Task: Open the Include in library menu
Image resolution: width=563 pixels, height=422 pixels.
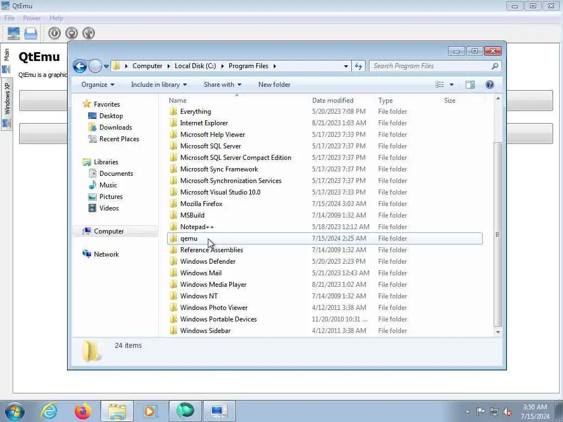Action: point(159,85)
